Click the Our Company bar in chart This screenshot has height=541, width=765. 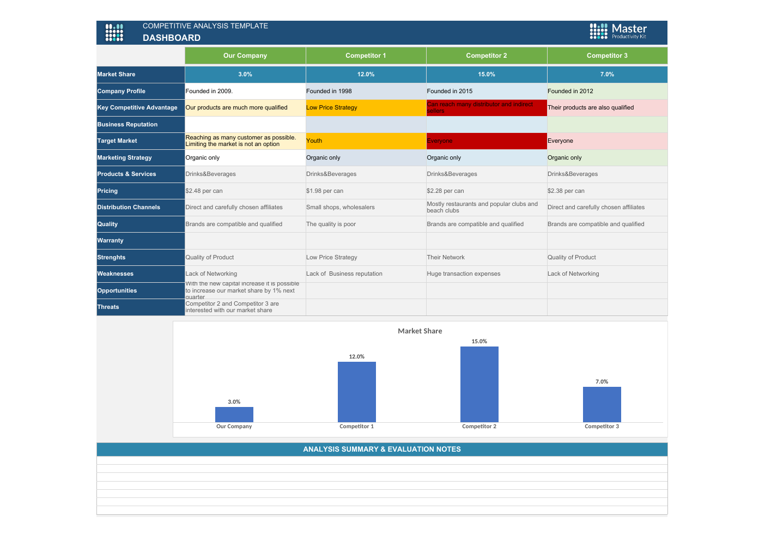pyautogui.click(x=234, y=415)
